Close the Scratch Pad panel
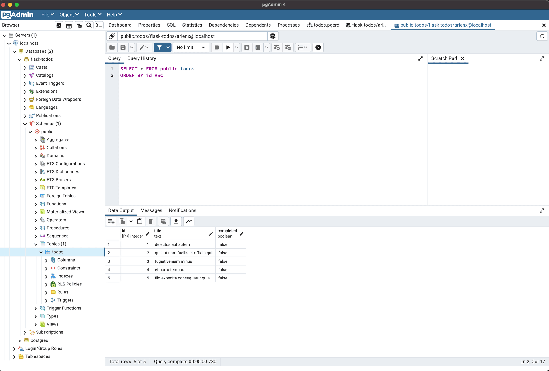549x371 pixels. pos(462,58)
